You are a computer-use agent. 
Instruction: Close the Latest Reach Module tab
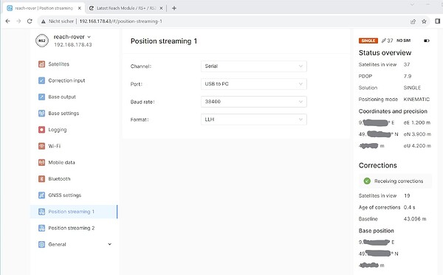coord(161,8)
